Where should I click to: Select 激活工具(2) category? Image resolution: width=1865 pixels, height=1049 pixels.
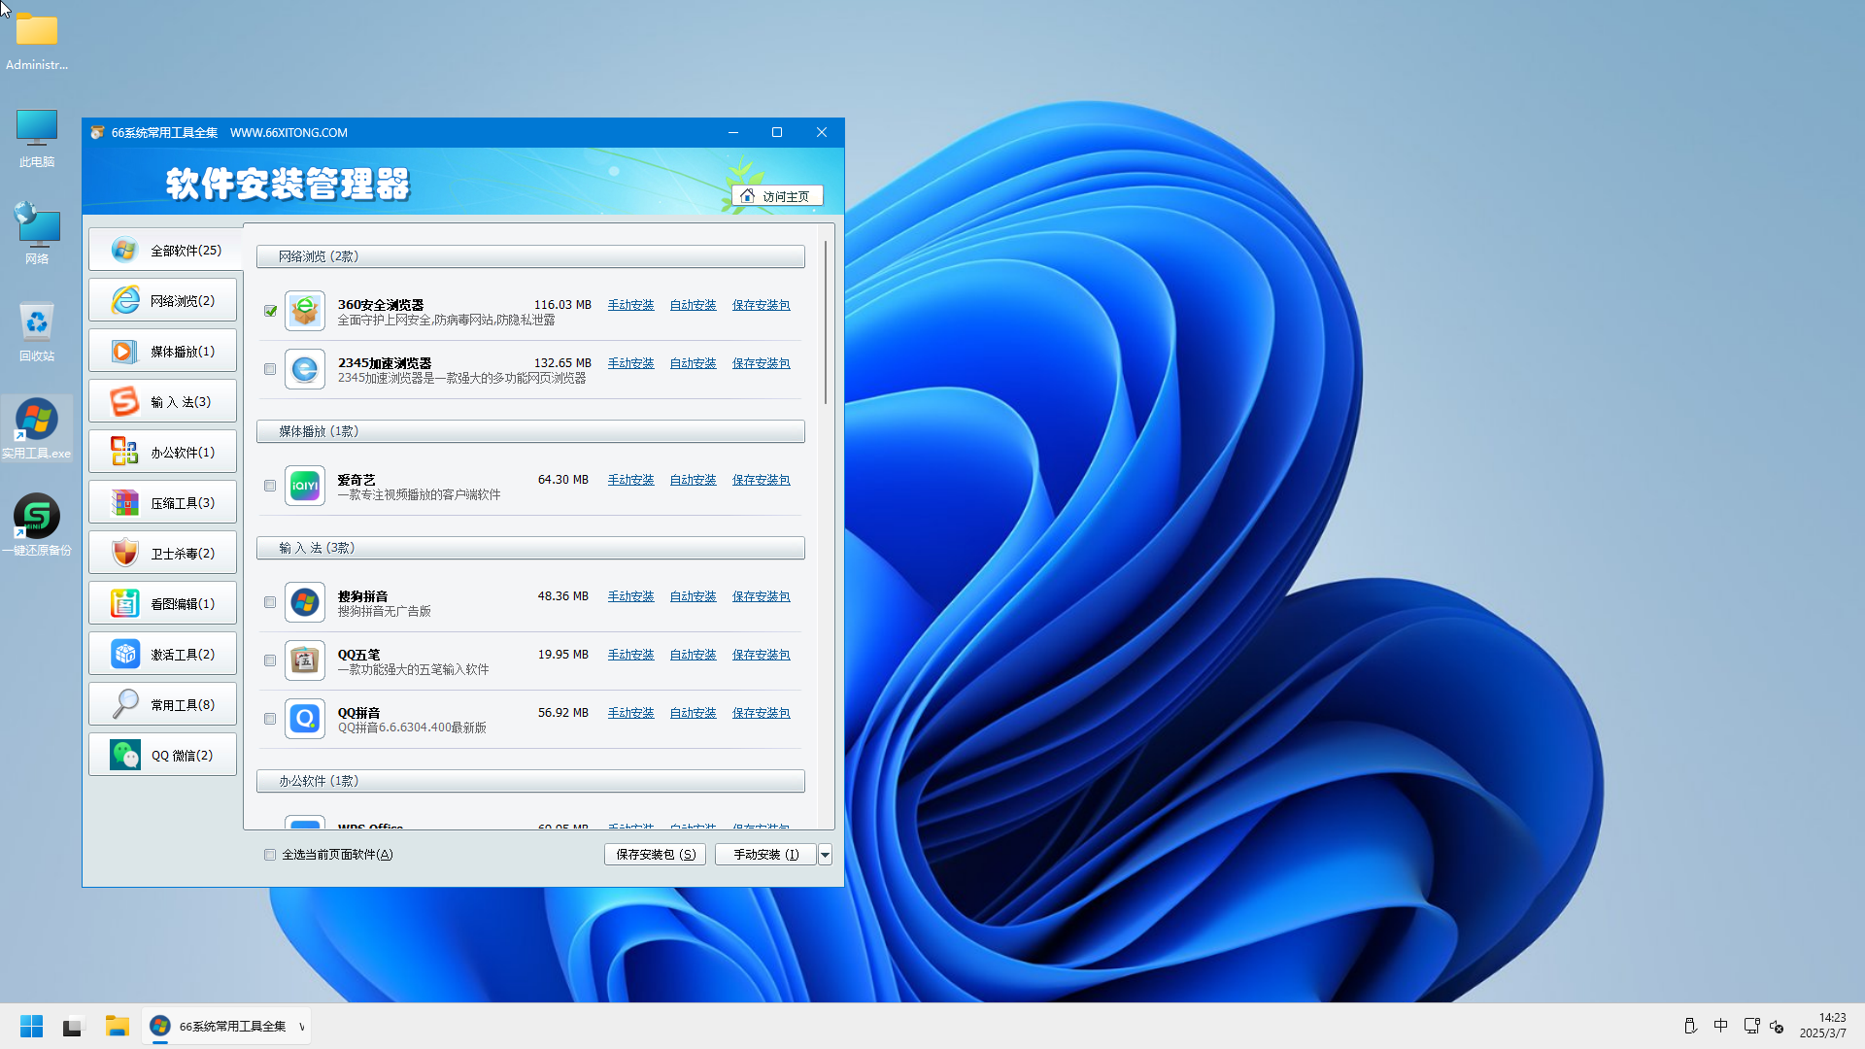(162, 654)
